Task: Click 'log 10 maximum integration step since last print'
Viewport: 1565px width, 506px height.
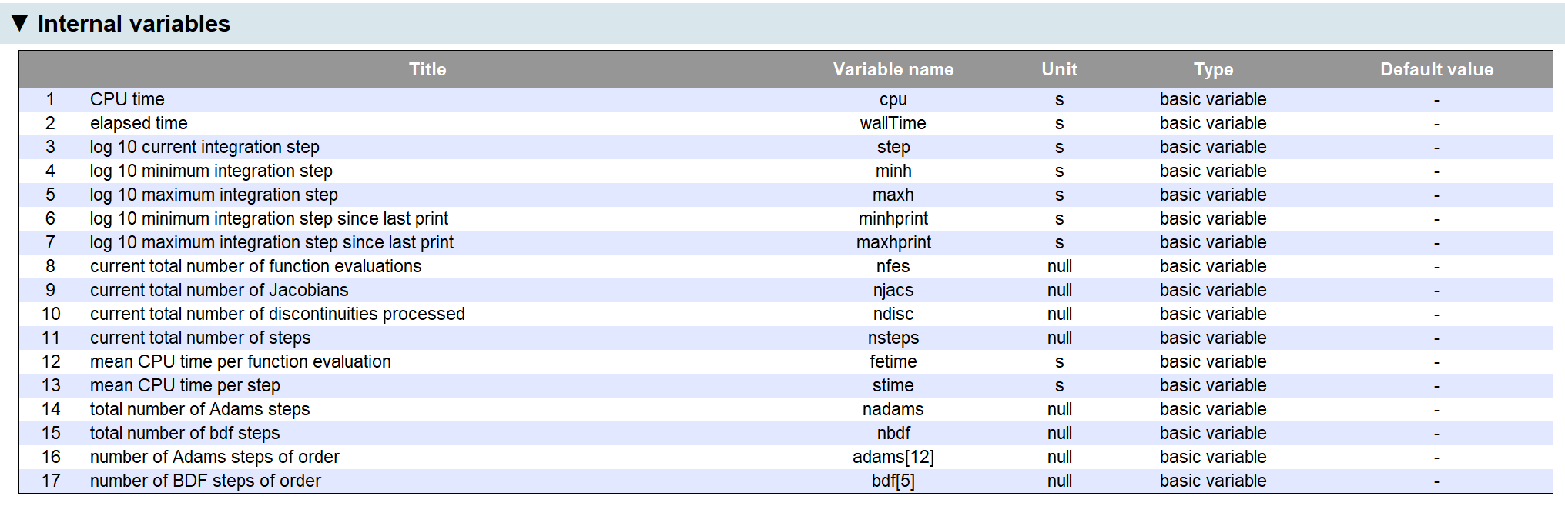Action: [272, 242]
